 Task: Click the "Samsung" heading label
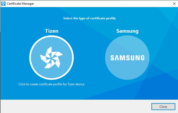[x=127, y=31]
